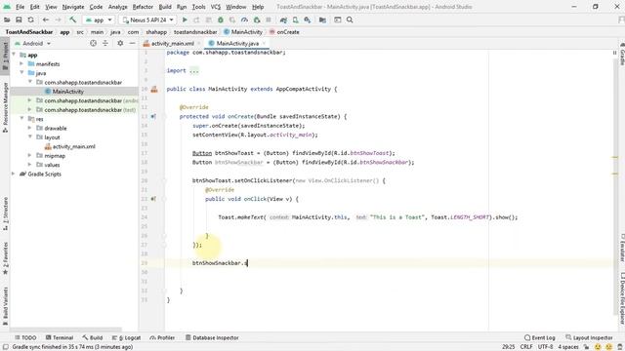The height and width of the screenshot is (351, 625).
Task: Click the Search Everywhere magnifier icon
Action: point(350,19)
